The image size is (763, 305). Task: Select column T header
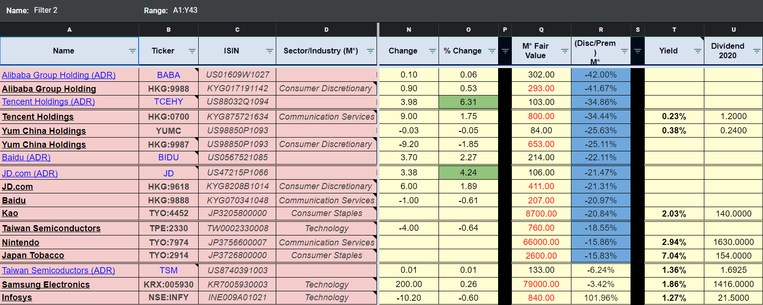point(675,30)
